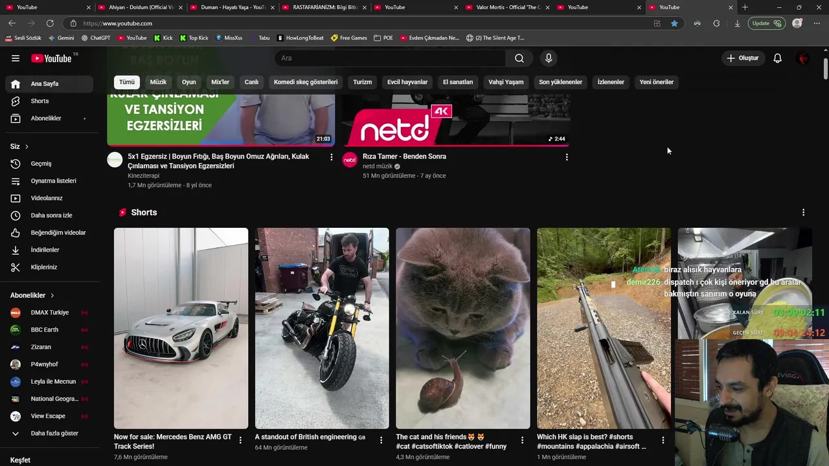Expand the Siz section chevron
The image size is (829, 466).
click(27, 146)
